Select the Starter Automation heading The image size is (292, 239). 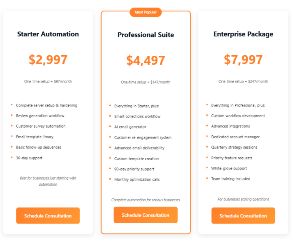(x=48, y=34)
